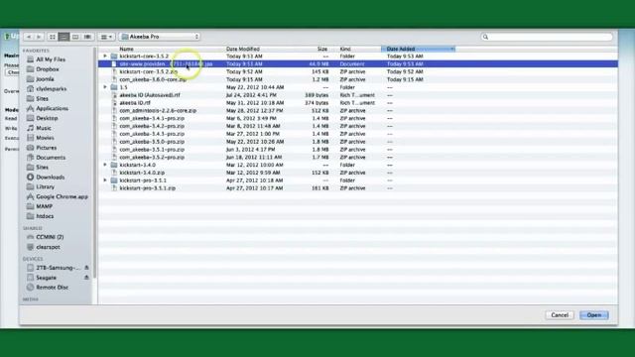Image resolution: width=635 pixels, height=357 pixels.
Task: Click the Cancel button
Action: click(560, 315)
